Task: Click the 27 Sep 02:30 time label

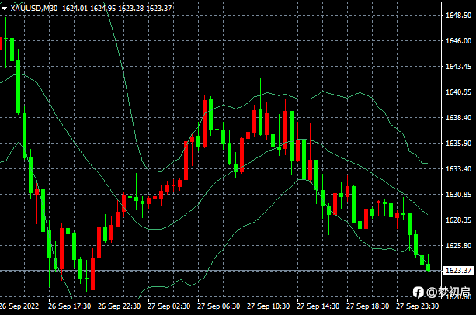Action: pos(169,306)
